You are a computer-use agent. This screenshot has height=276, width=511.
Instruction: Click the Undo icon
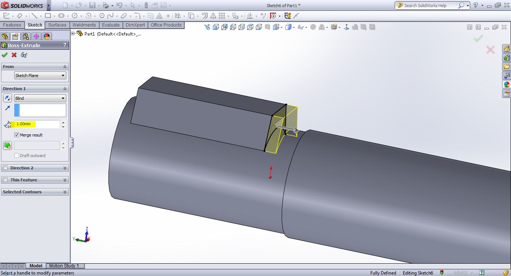pos(119,5)
